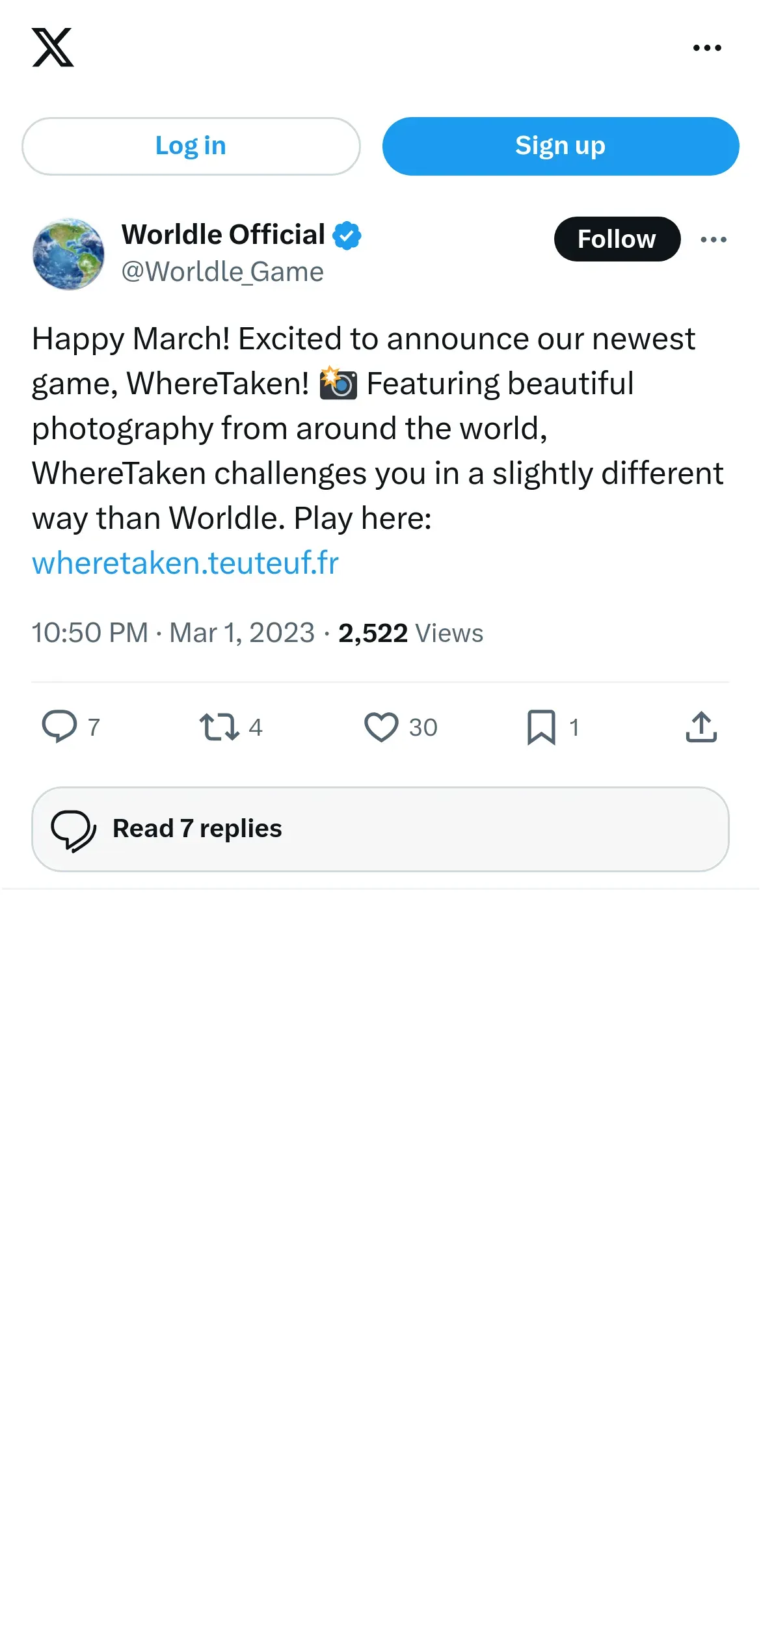The height and width of the screenshot is (1647, 761).
Task: Open the tweet's three-dot options menu
Action: (714, 239)
